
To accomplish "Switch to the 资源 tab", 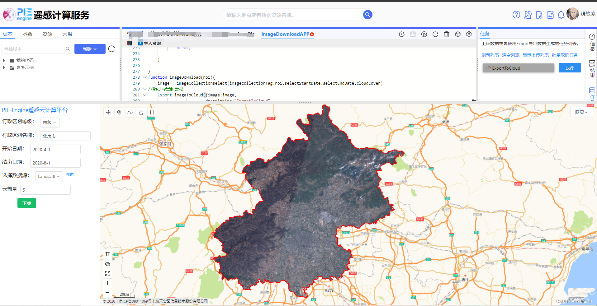I will (x=47, y=34).
